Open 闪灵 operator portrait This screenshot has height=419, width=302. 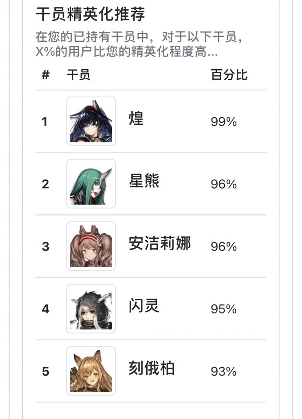click(x=91, y=309)
